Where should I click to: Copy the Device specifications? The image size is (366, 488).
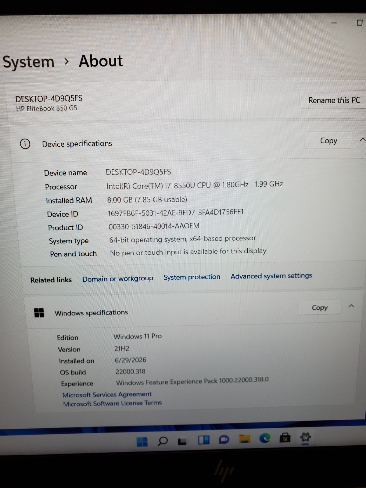click(328, 141)
